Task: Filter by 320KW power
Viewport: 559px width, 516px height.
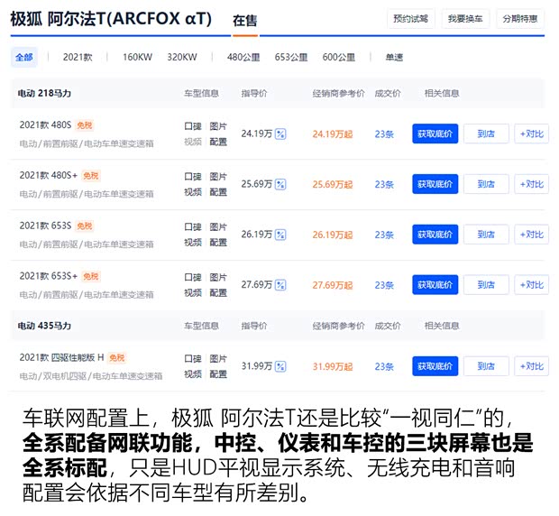Action: (x=182, y=57)
